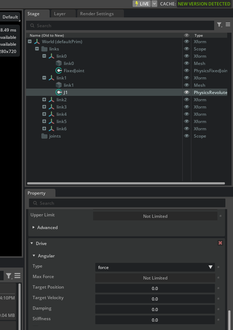Switch to the Render Settings tab
Viewport: 233px width, 330px height.
[x=97, y=14]
